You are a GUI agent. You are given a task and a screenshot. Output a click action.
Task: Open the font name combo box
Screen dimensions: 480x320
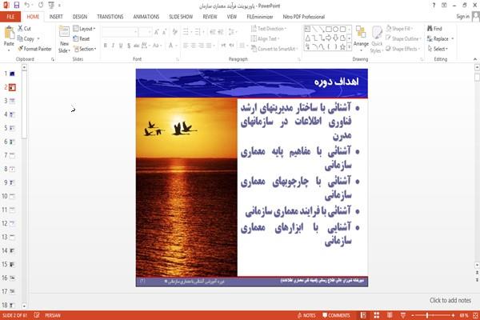(120, 31)
